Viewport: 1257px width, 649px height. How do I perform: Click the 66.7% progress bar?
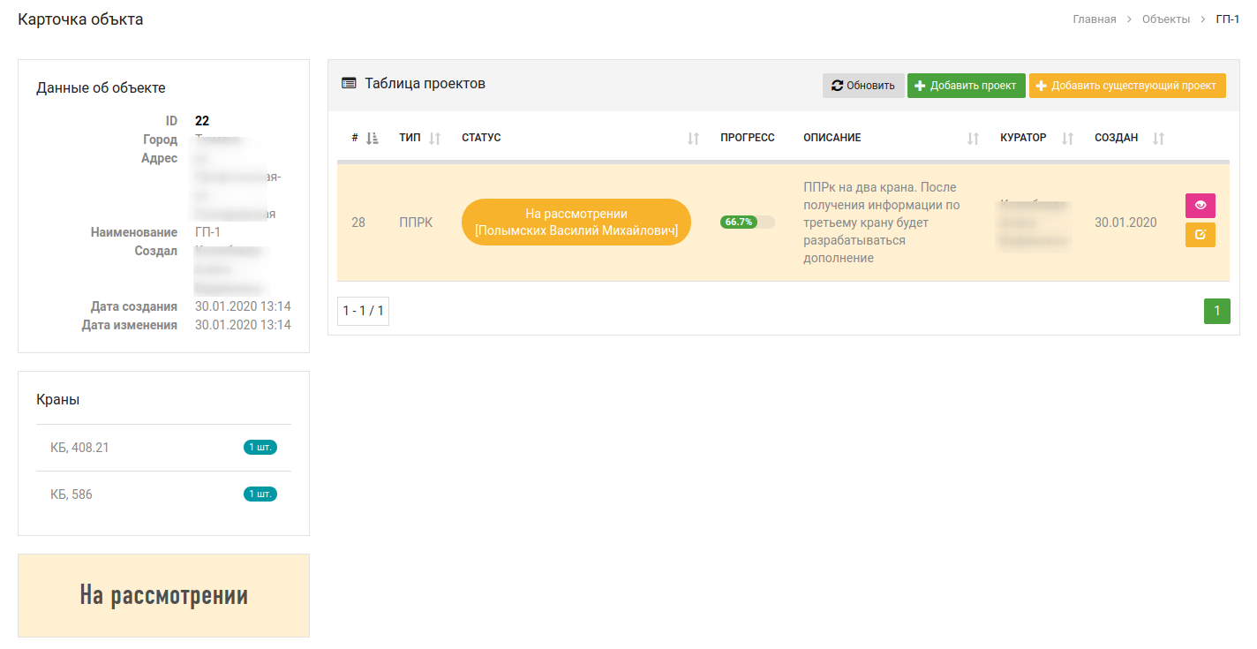tap(747, 223)
